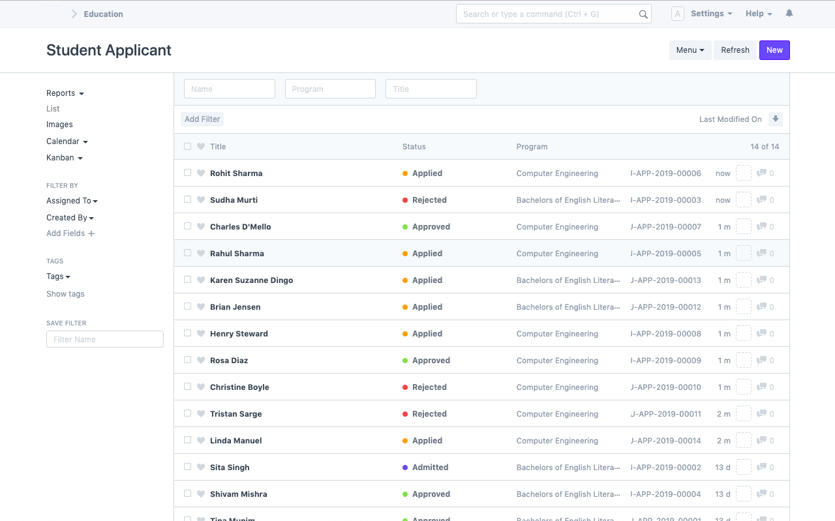Open the Menu dropdown button
This screenshot has height=521, width=835.
tap(690, 50)
